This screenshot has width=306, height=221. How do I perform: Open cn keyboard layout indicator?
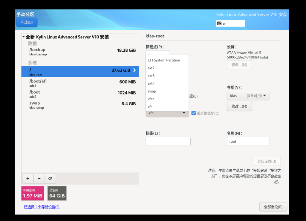[231, 23]
